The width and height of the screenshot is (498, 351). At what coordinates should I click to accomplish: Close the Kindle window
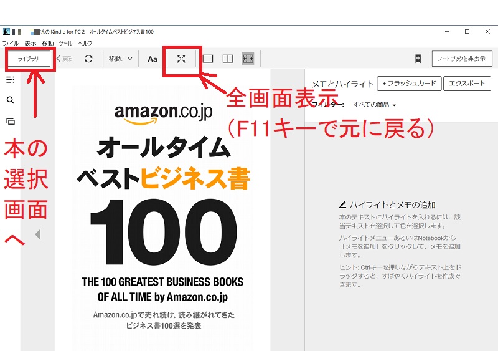487,32
